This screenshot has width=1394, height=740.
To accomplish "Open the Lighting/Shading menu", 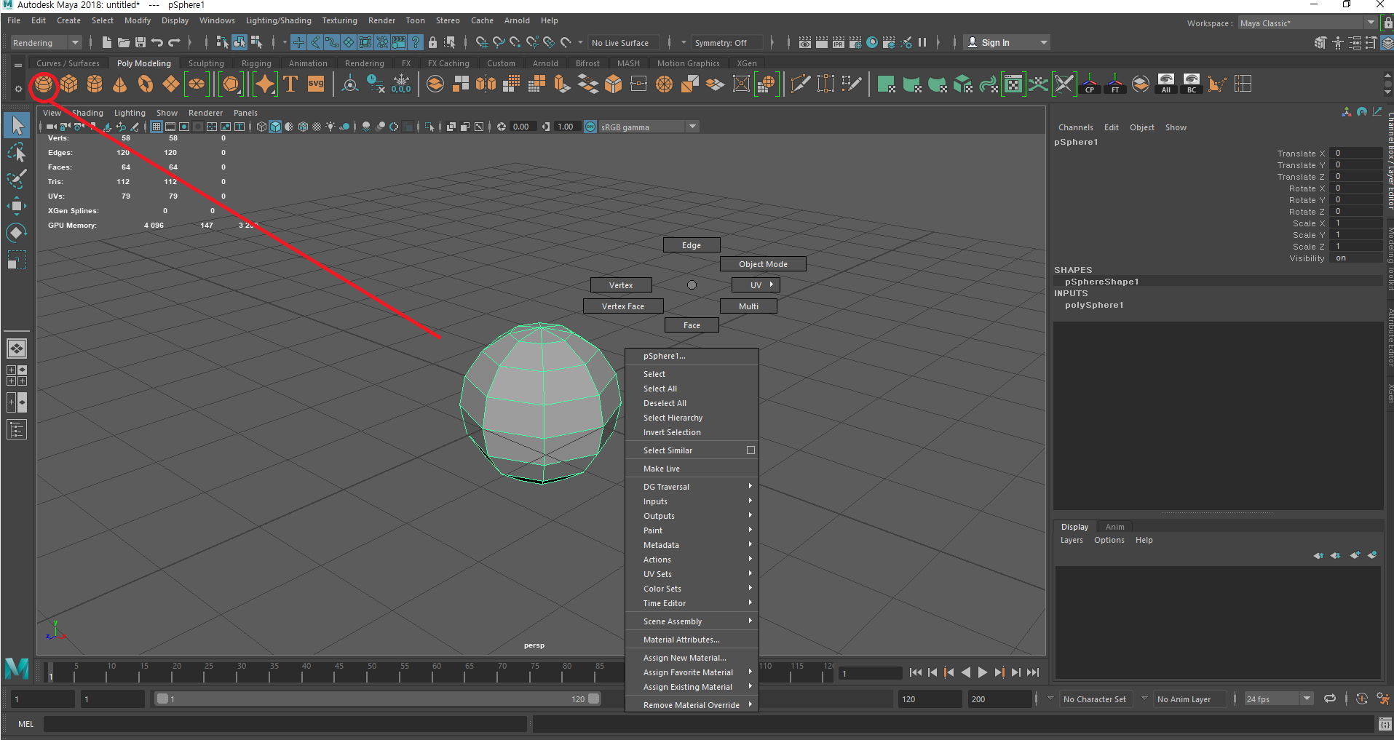I will (278, 20).
